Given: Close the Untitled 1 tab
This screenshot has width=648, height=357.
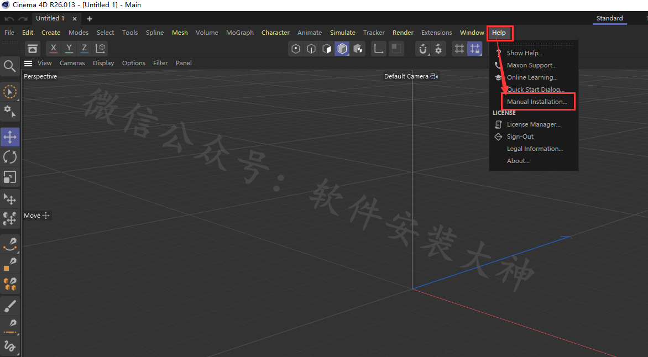Looking at the screenshot, I should [75, 19].
